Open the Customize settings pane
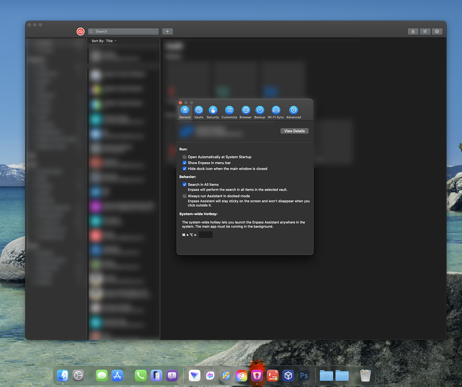The width and height of the screenshot is (462, 387). (x=229, y=111)
